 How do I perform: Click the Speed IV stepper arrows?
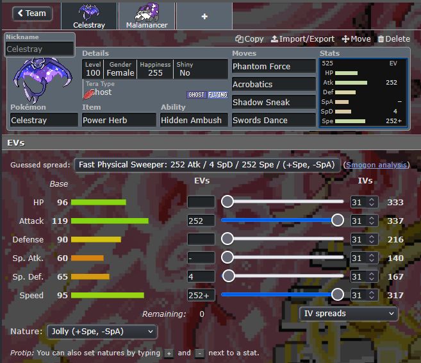click(372, 295)
